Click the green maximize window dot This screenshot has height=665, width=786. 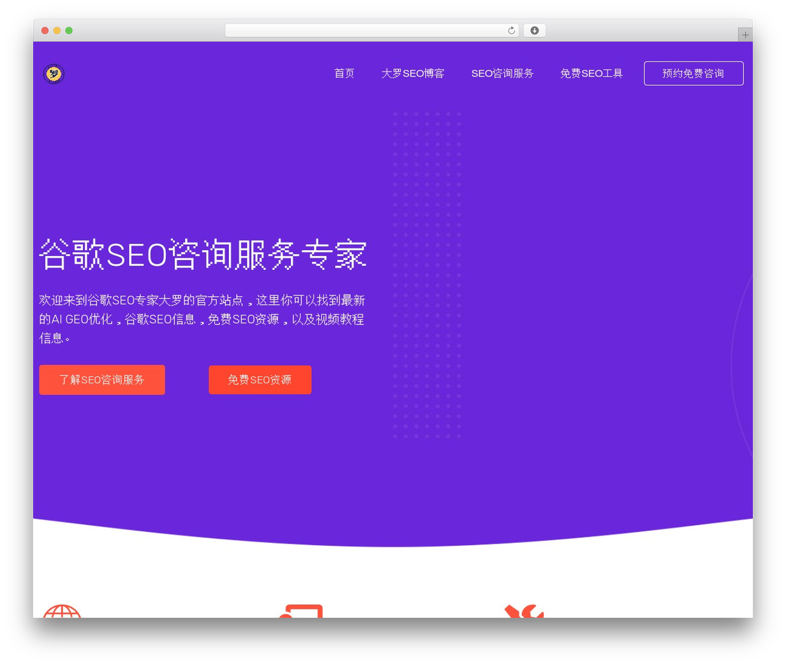click(69, 31)
